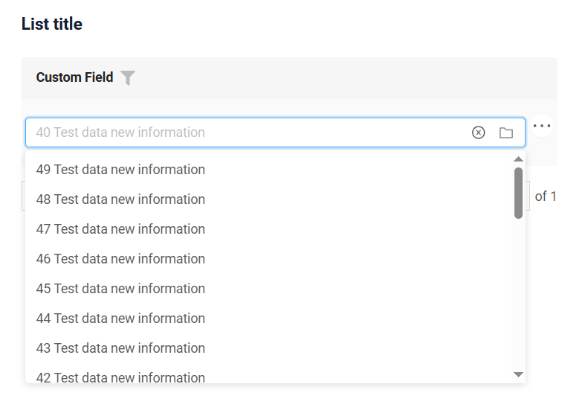The image size is (588, 416).
Task: Choose 42 Test data new information at the bottom
Action: (268, 376)
